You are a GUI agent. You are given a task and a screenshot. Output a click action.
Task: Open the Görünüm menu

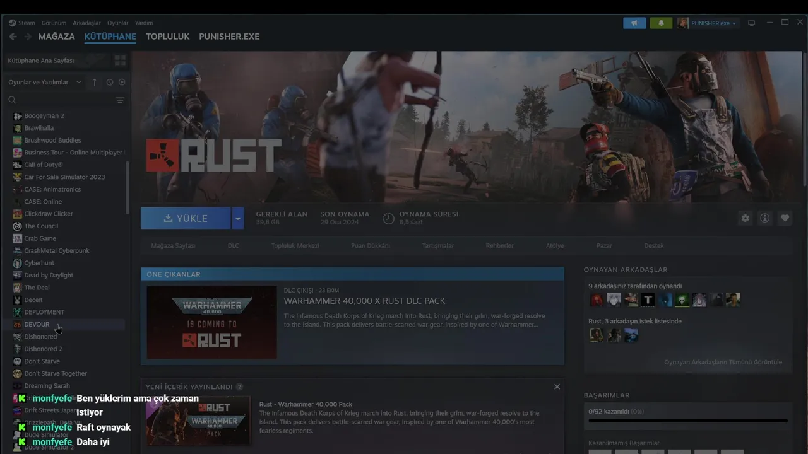pos(54,23)
